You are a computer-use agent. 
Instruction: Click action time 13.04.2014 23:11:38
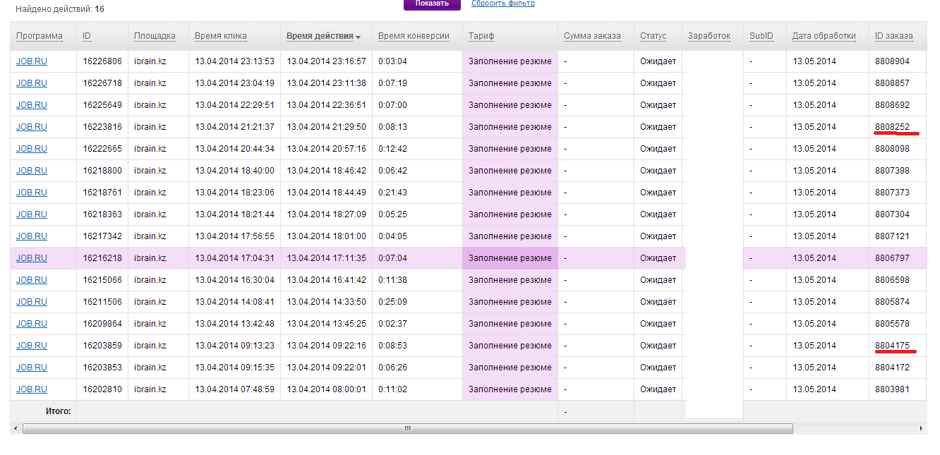click(326, 83)
